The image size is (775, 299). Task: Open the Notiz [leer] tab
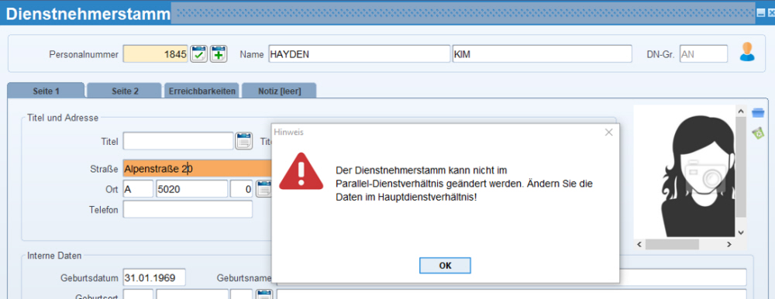tap(279, 91)
